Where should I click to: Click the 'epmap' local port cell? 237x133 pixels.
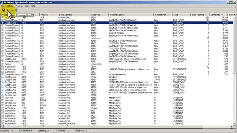[x=94, y=108]
